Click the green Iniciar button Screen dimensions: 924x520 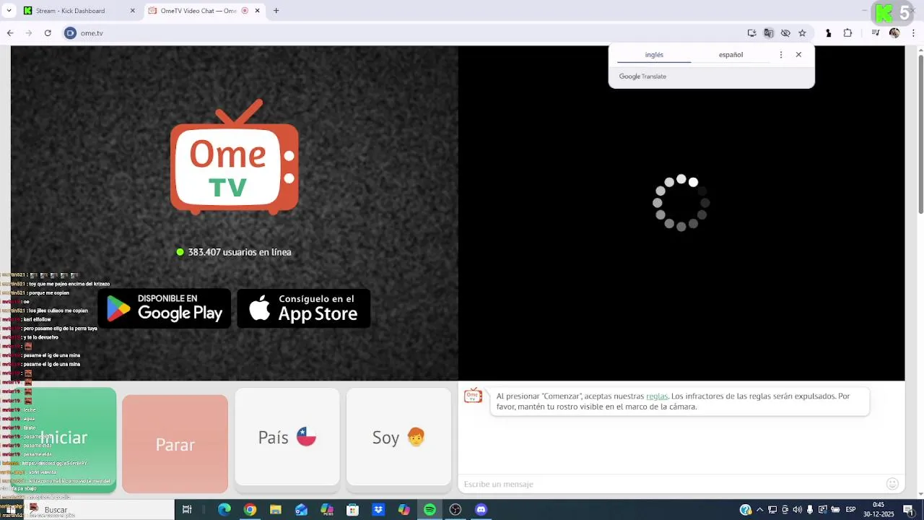tap(64, 440)
